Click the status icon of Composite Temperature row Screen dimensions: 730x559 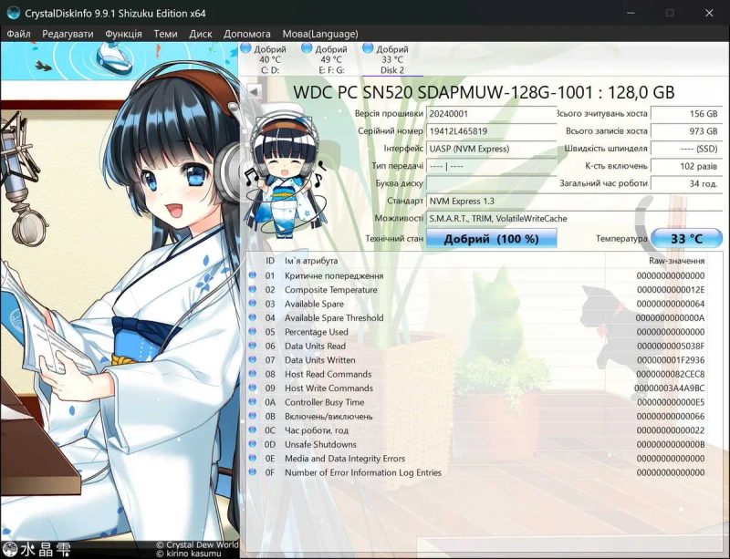[x=253, y=289]
